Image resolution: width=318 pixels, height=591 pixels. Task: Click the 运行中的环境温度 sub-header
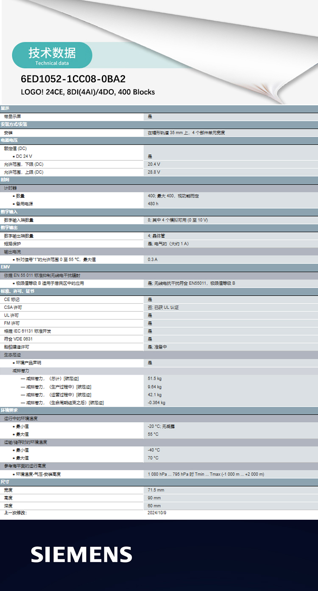coord(159,418)
